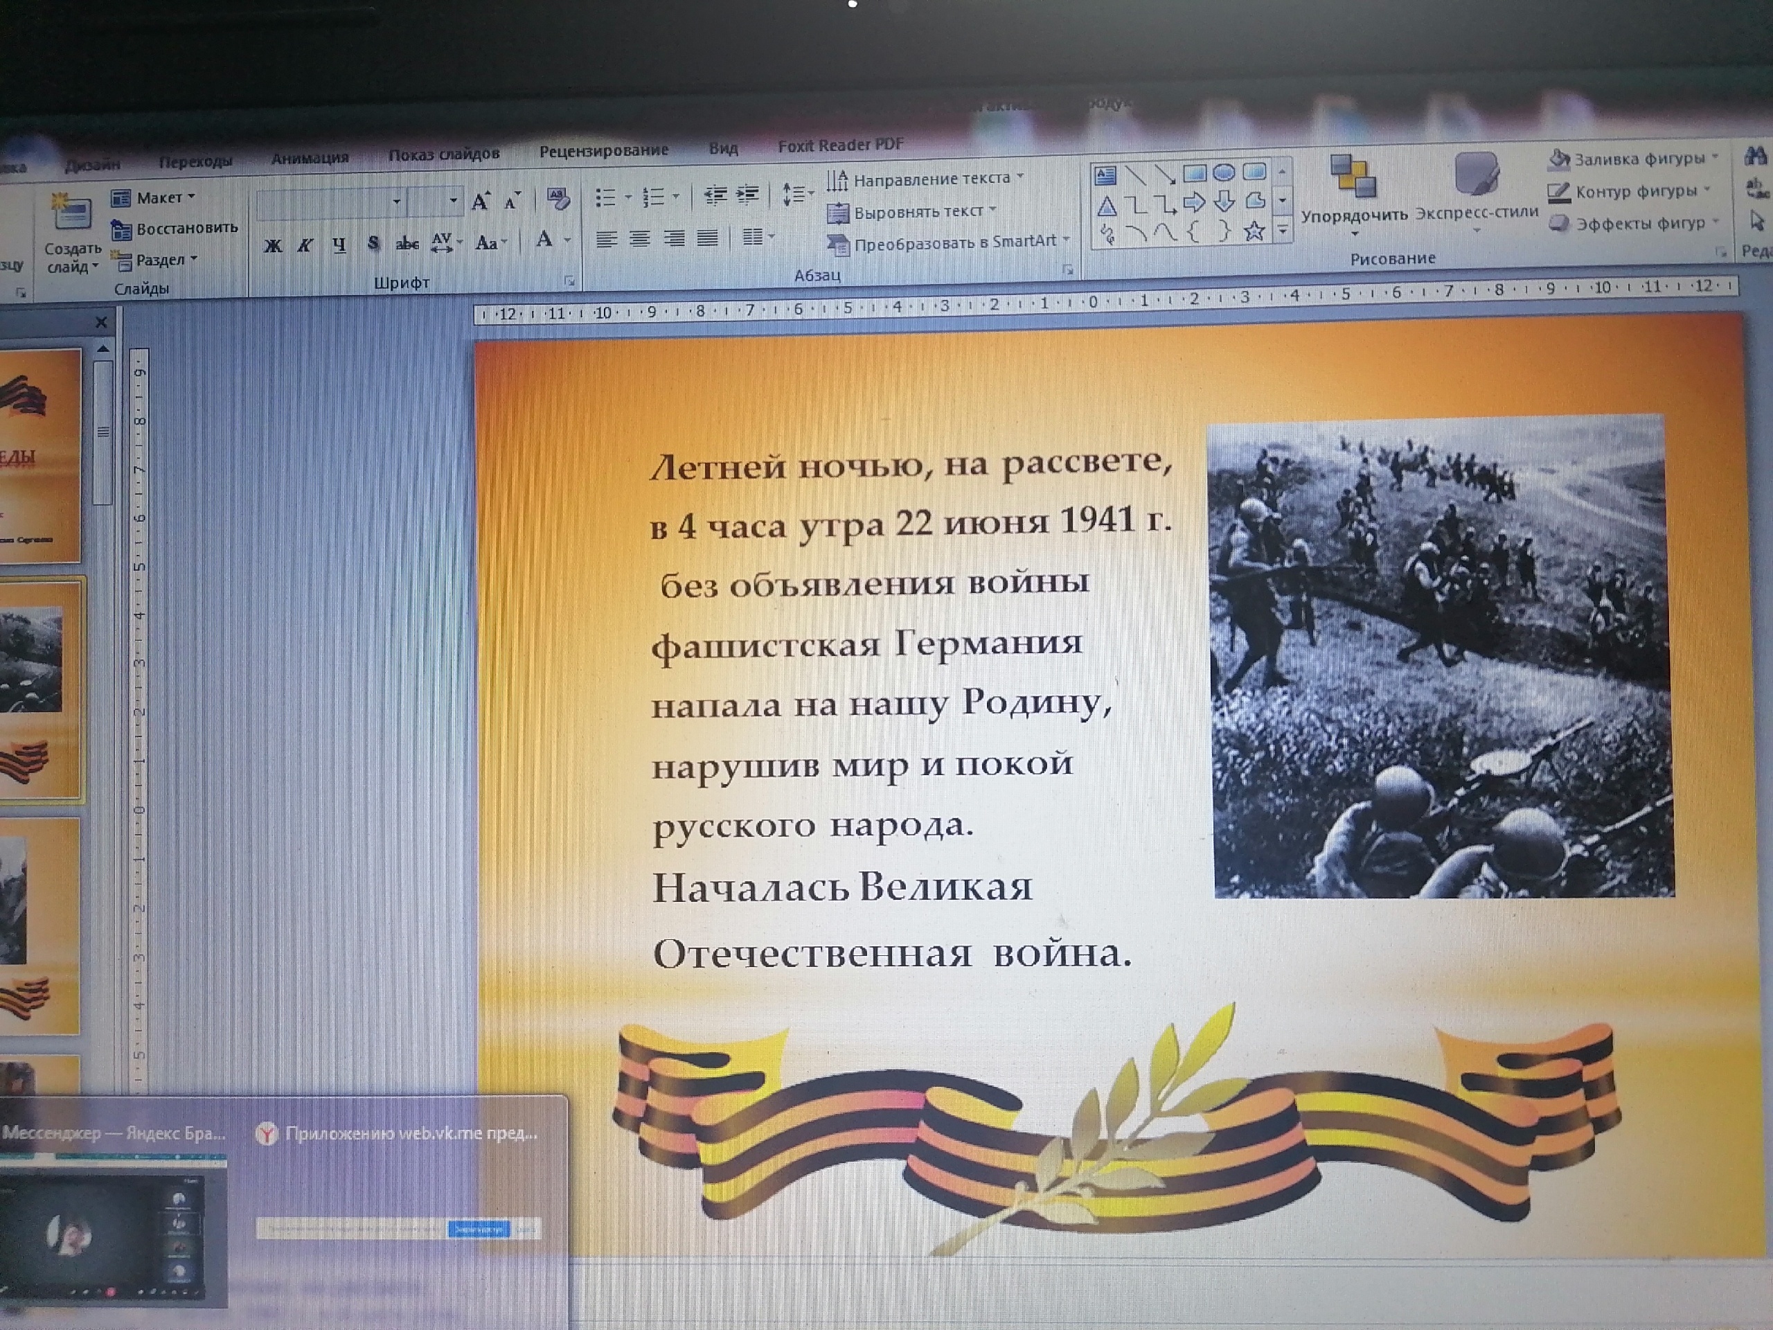Click Выровнять текст button
1773x1330 pixels.
911,212
